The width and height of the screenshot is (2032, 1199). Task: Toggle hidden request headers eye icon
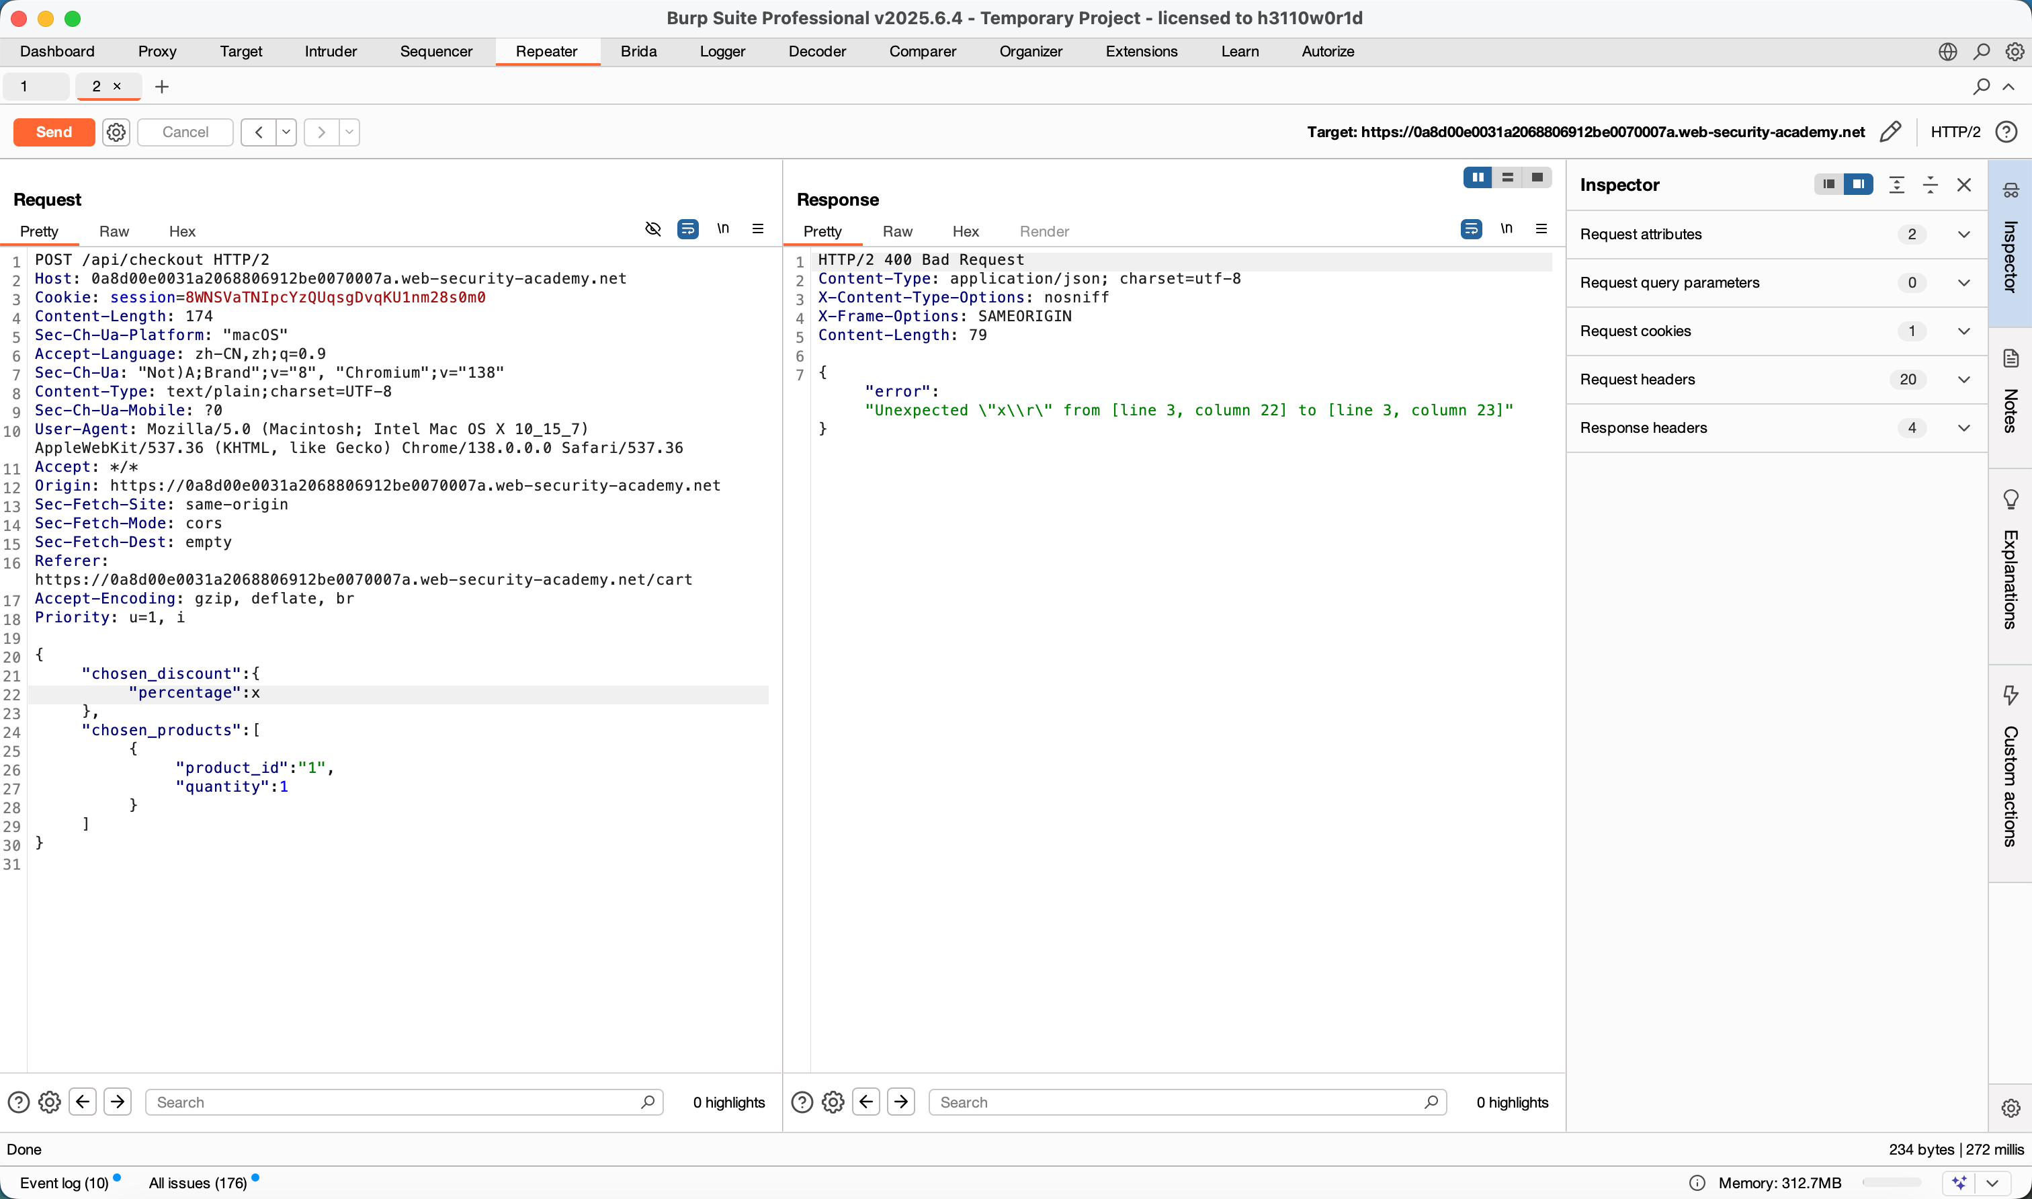[x=652, y=229]
